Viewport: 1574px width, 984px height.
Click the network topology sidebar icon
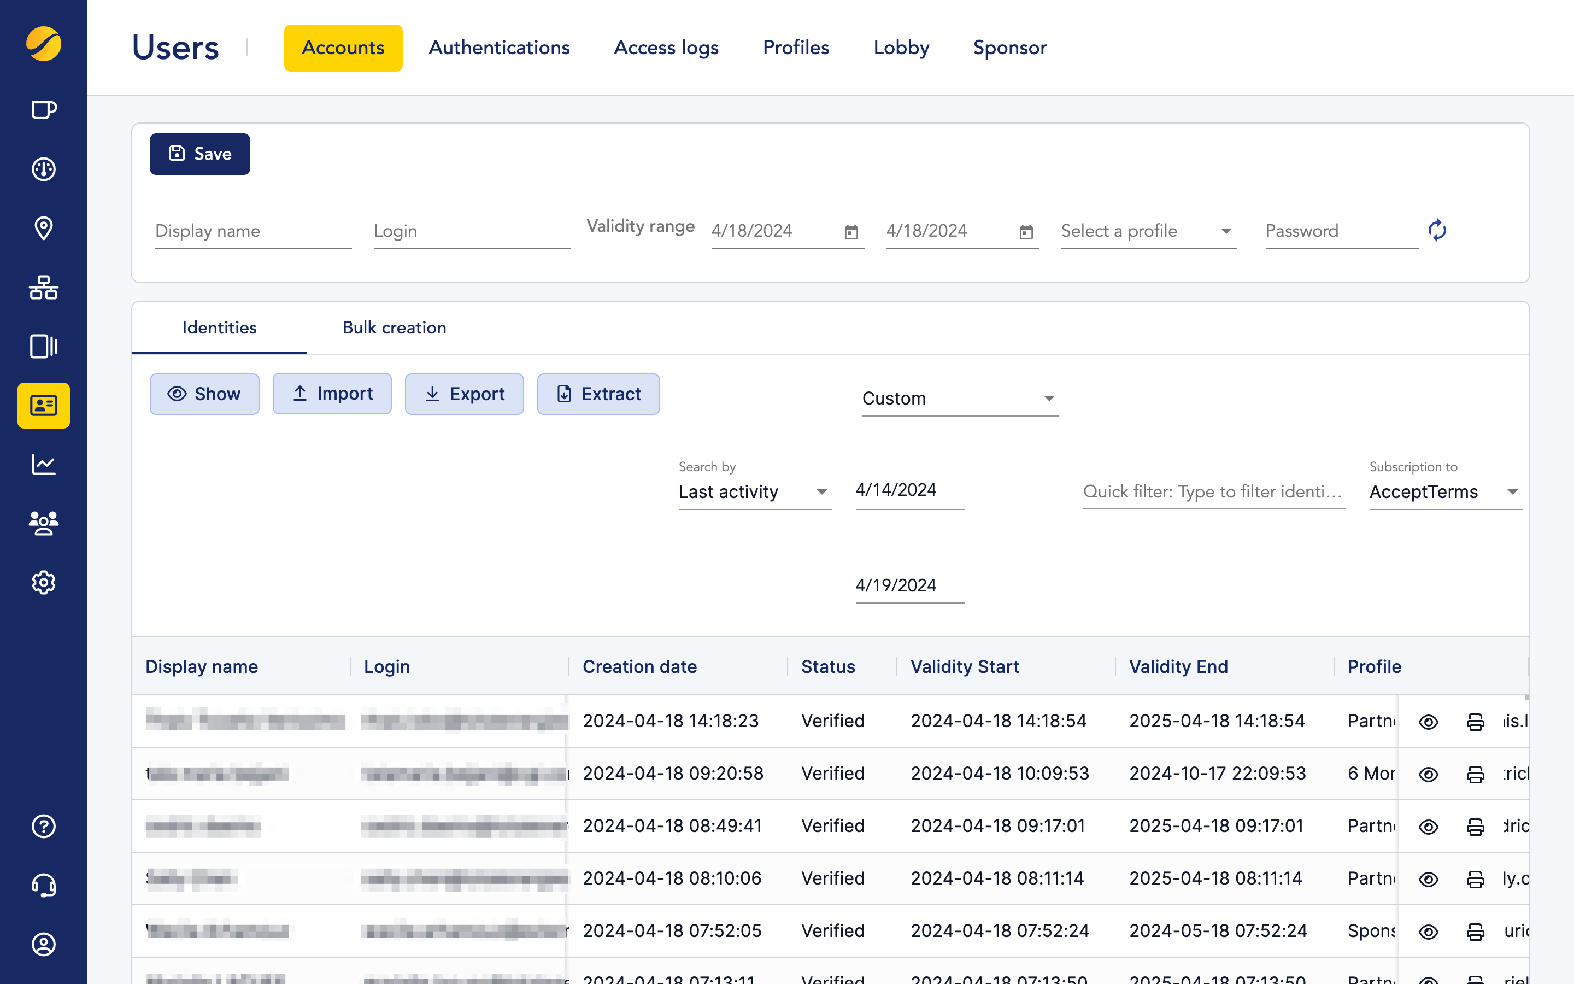(x=44, y=287)
